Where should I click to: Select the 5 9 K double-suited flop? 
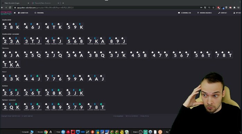[x=75, y=27]
